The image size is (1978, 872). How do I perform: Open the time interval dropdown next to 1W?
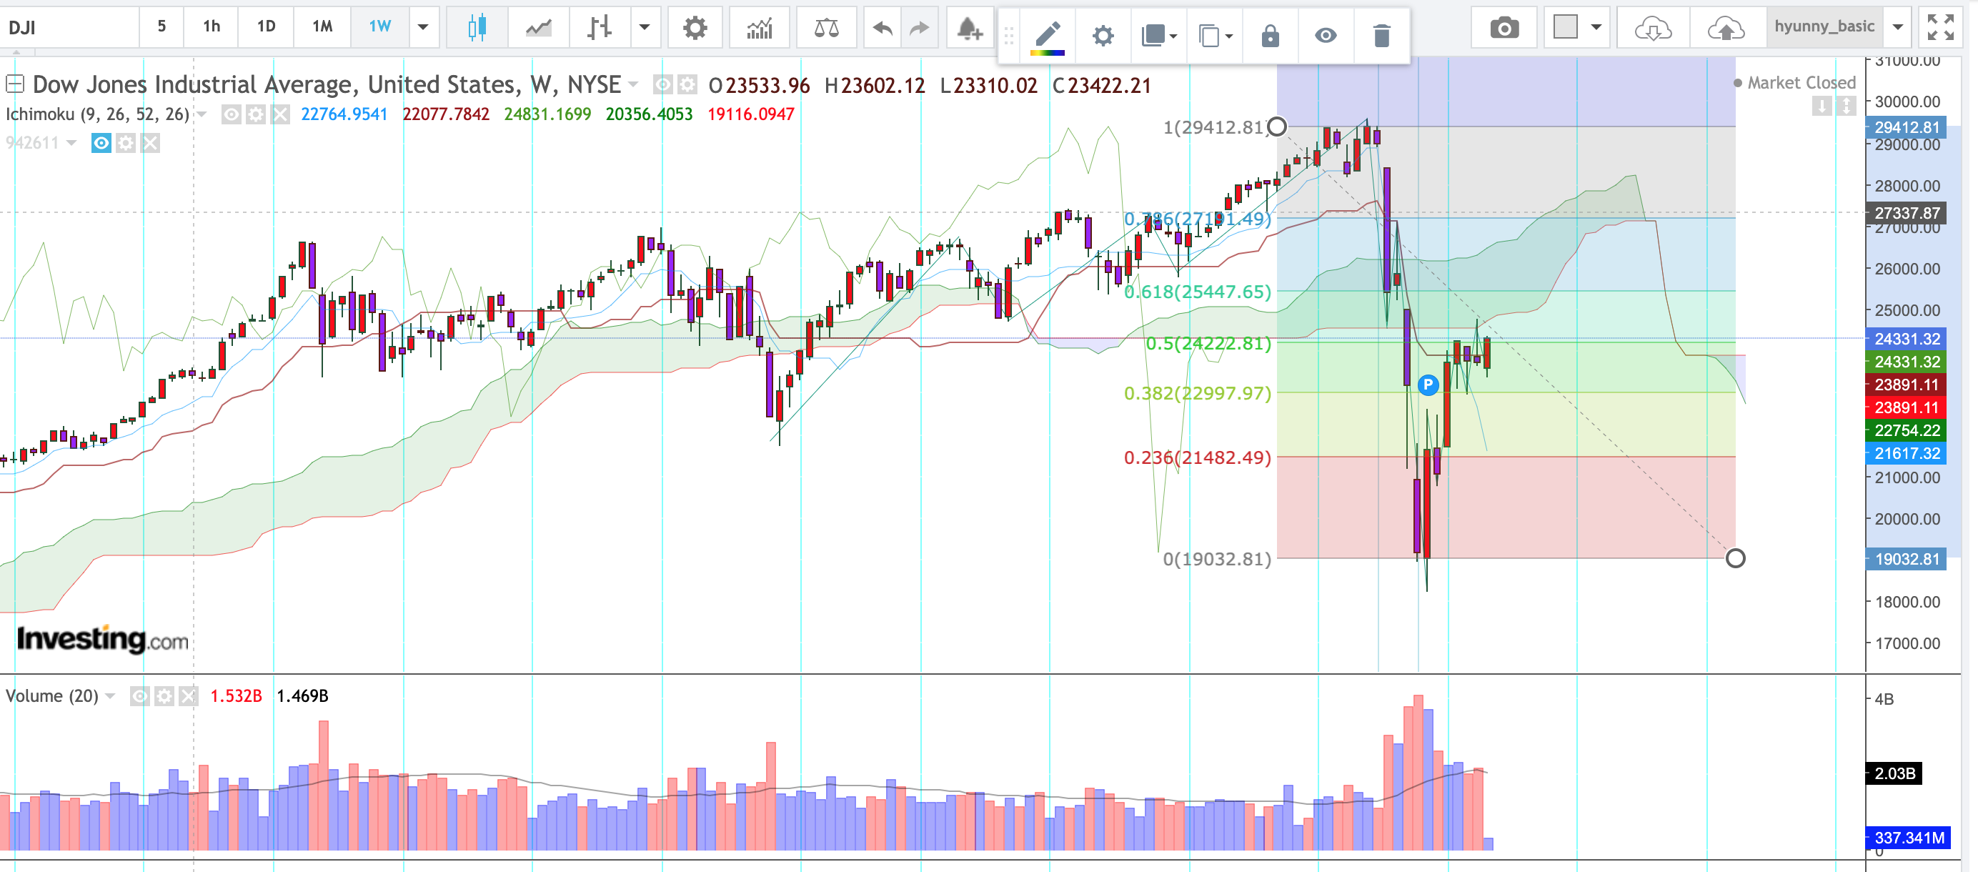pyautogui.click(x=422, y=28)
